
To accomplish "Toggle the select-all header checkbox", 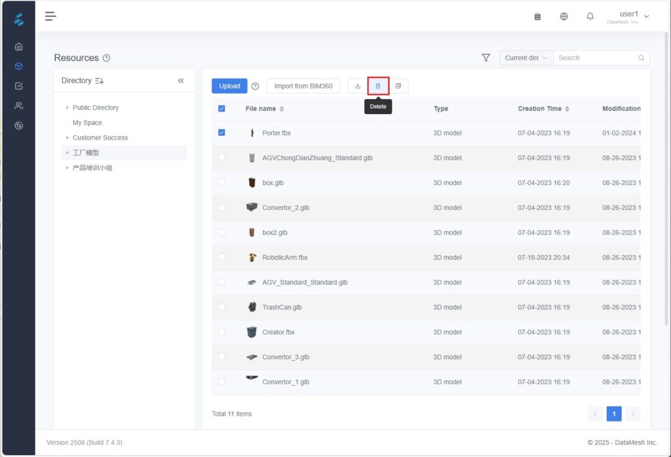I will [x=221, y=108].
